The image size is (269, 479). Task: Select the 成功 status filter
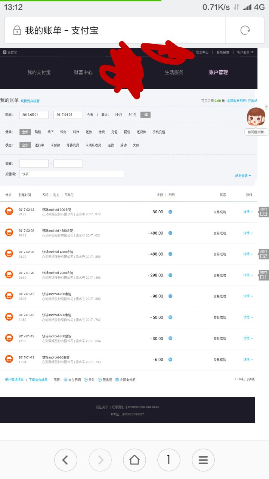pos(123,145)
